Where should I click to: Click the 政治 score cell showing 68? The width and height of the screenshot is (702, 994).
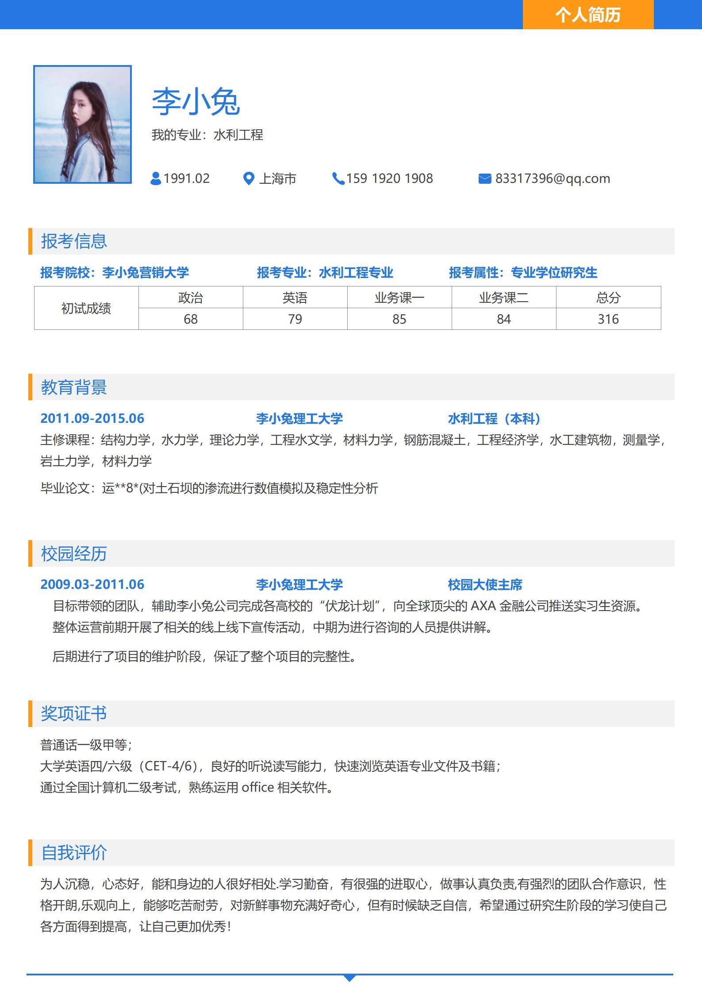click(x=191, y=319)
